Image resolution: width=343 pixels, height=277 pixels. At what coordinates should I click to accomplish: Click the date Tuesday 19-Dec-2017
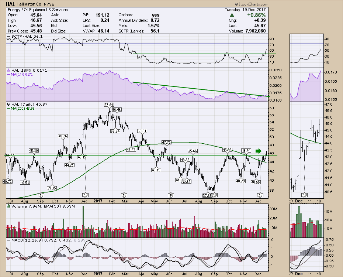point(245,10)
